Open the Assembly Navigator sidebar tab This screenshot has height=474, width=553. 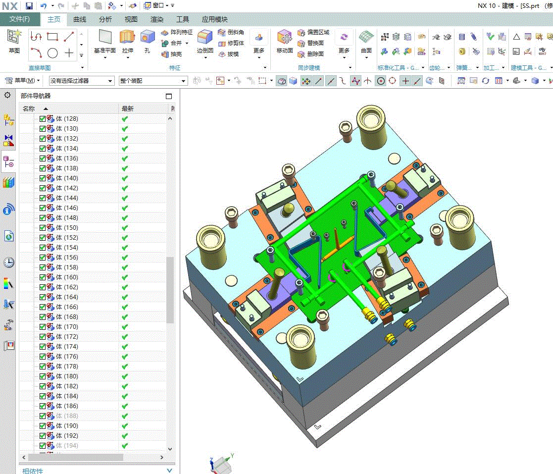click(x=9, y=120)
